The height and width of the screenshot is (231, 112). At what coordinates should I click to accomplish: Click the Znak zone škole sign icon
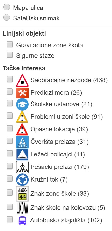(x=22, y=194)
